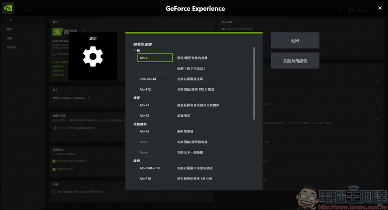Image resolution: width=388 pixels, height=210 pixels.
Task: Click the 重設為預設值 button
Action: pos(295,61)
